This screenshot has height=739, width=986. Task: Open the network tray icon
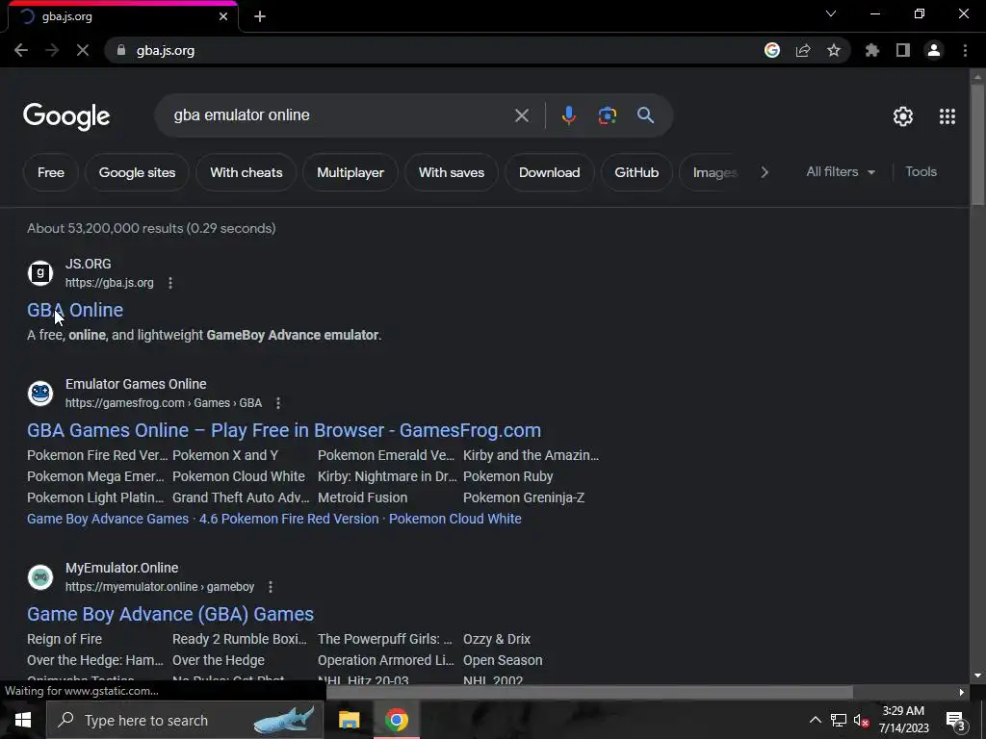pyautogui.click(x=839, y=720)
